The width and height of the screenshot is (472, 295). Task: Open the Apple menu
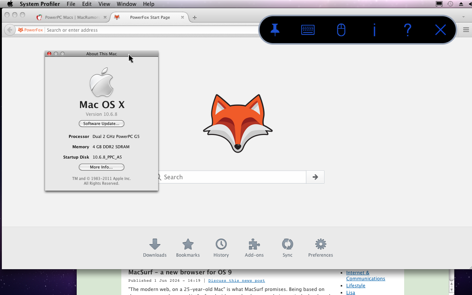(x=10, y=4)
